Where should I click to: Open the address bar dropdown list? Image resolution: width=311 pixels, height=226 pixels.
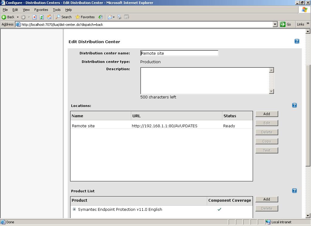click(275, 24)
